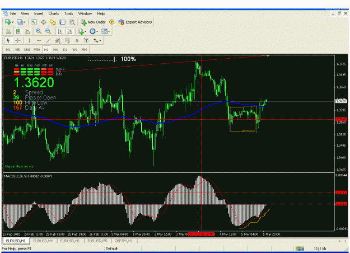350x253 pixels.
Task: Select the Text Label 'T' tool
Action: (86, 41)
